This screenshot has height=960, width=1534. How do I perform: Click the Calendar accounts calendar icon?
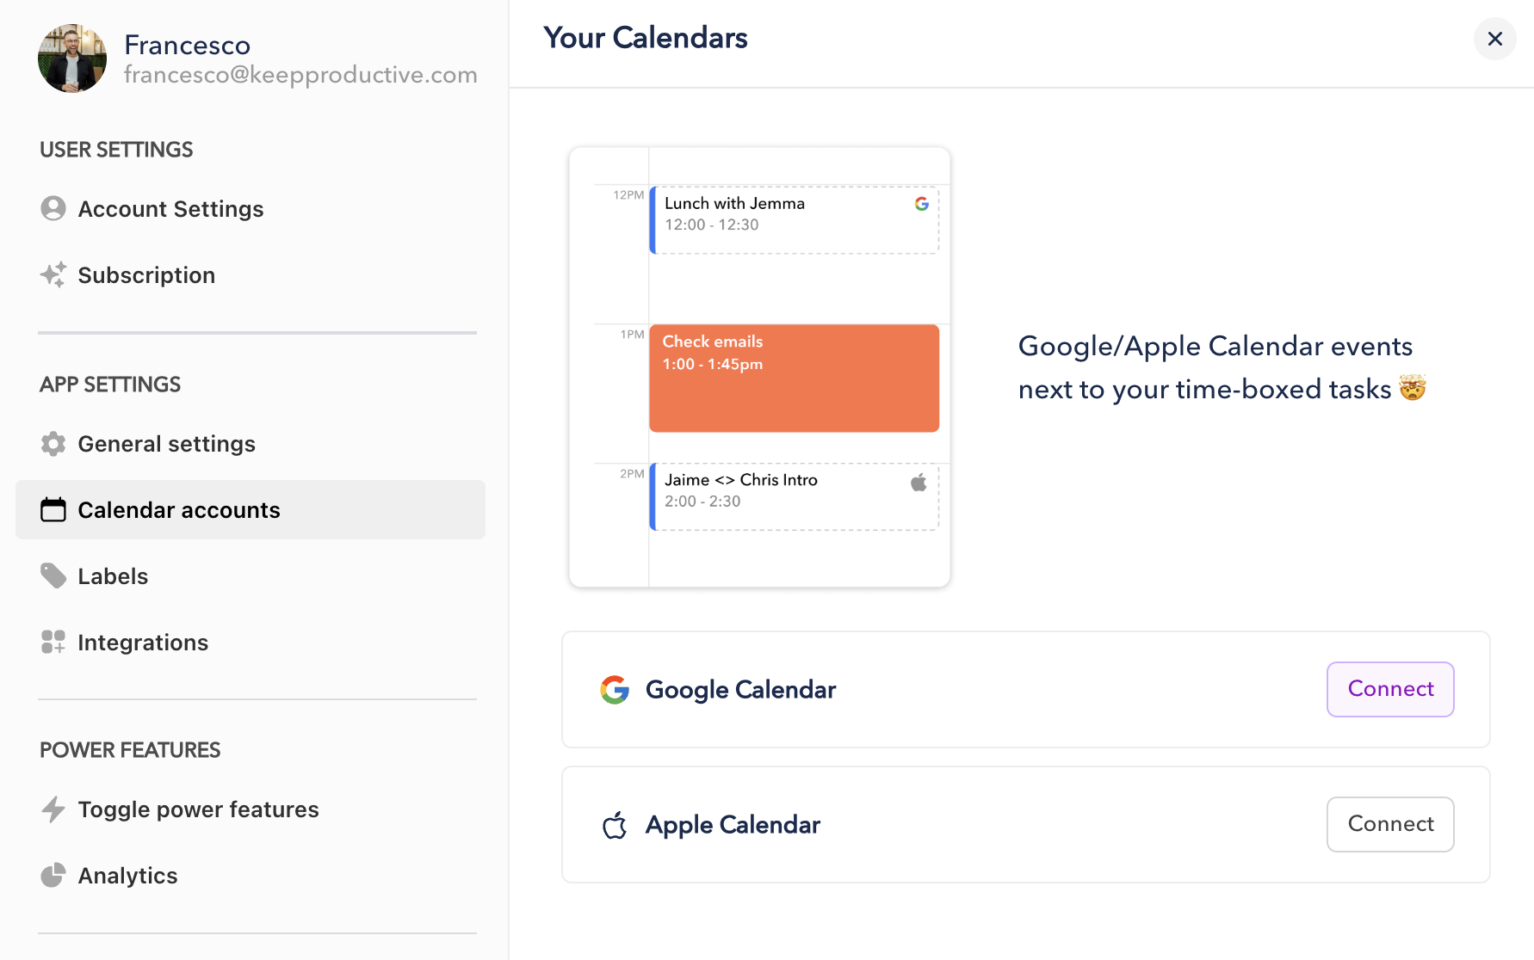(x=53, y=510)
